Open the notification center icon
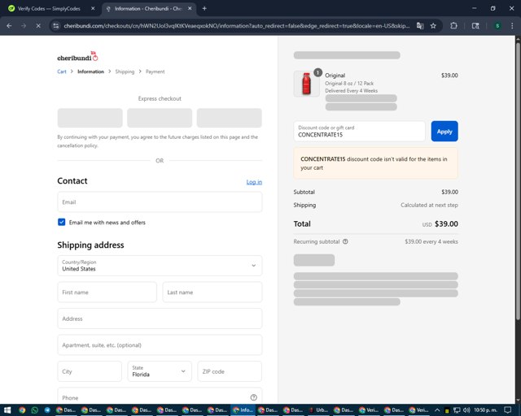 tap(508, 410)
